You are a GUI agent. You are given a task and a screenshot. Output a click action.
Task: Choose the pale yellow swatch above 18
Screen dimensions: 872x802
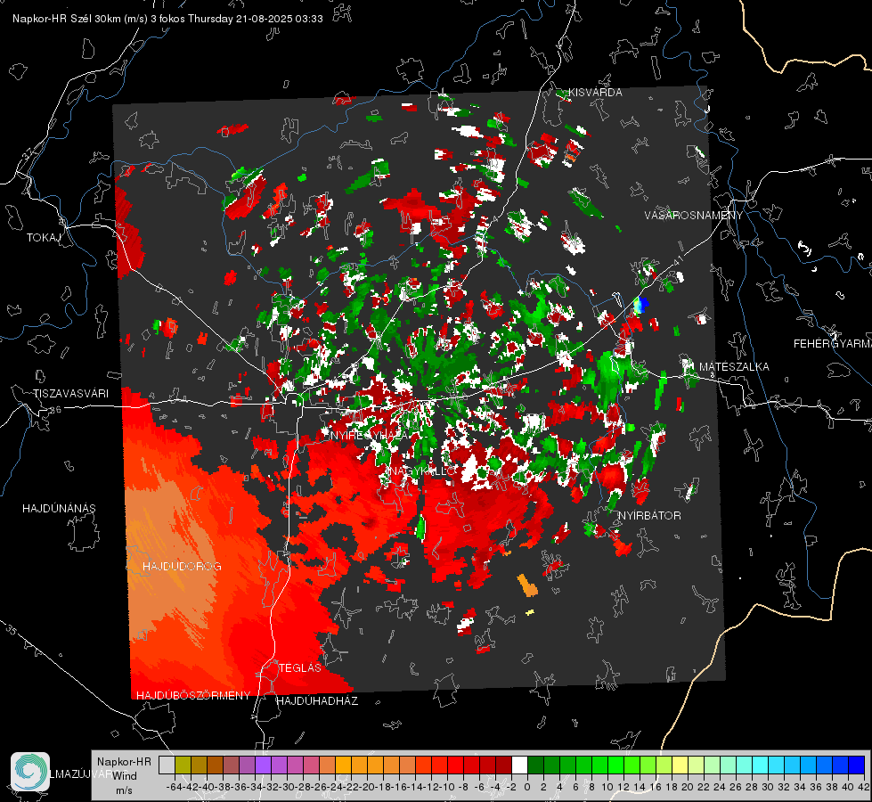pos(680,765)
